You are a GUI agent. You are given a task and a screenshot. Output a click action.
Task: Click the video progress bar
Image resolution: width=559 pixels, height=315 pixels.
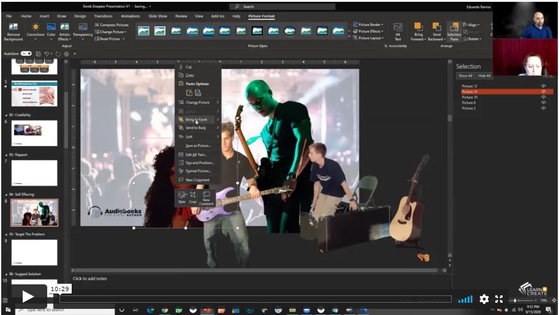pyautogui.click(x=255, y=299)
